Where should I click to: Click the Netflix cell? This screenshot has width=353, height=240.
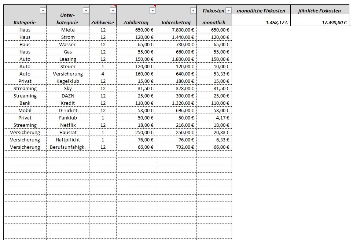pyautogui.click(x=68, y=125)
